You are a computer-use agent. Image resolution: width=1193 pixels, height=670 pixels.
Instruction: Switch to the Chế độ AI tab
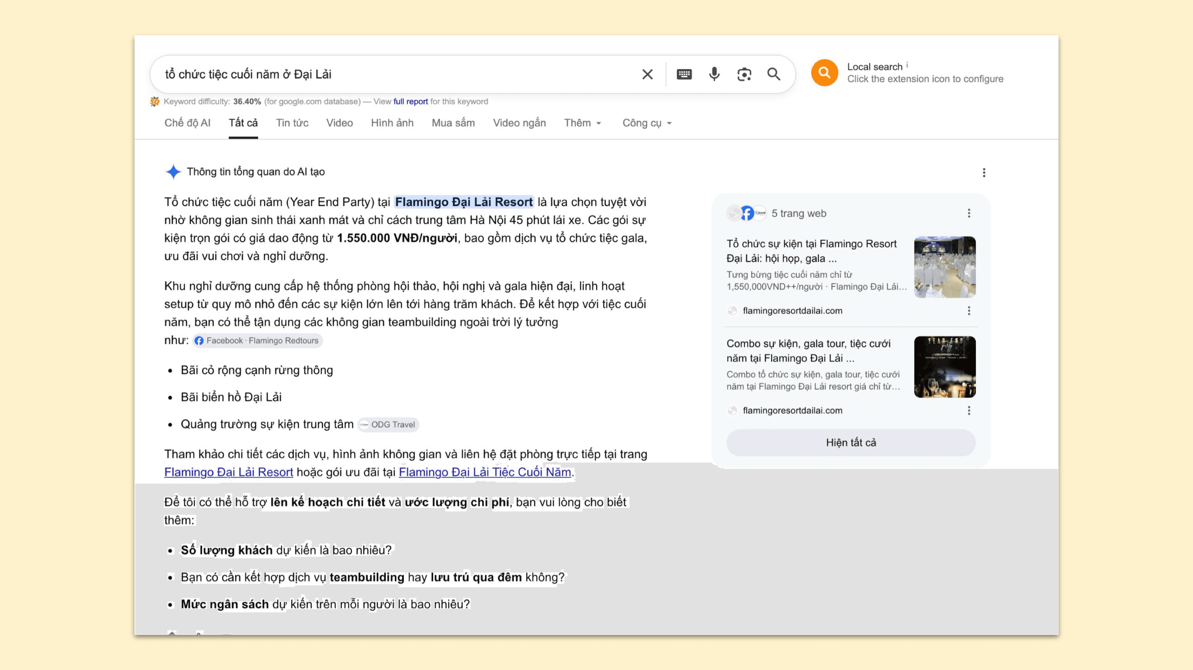click(187, 123)
